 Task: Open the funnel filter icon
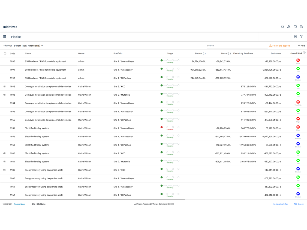coord(302,37)
